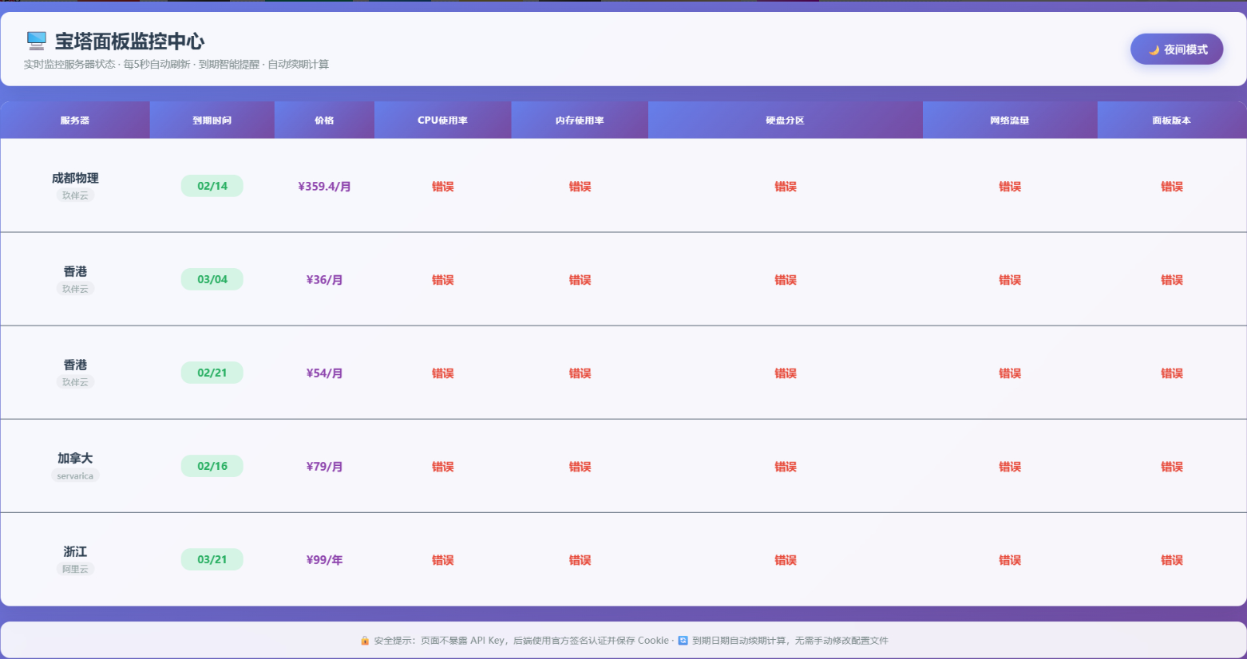This screenshot has height=659, width=1247.
Task: Click the network 错误 cell for 浙江
Action: (1010, 559)
